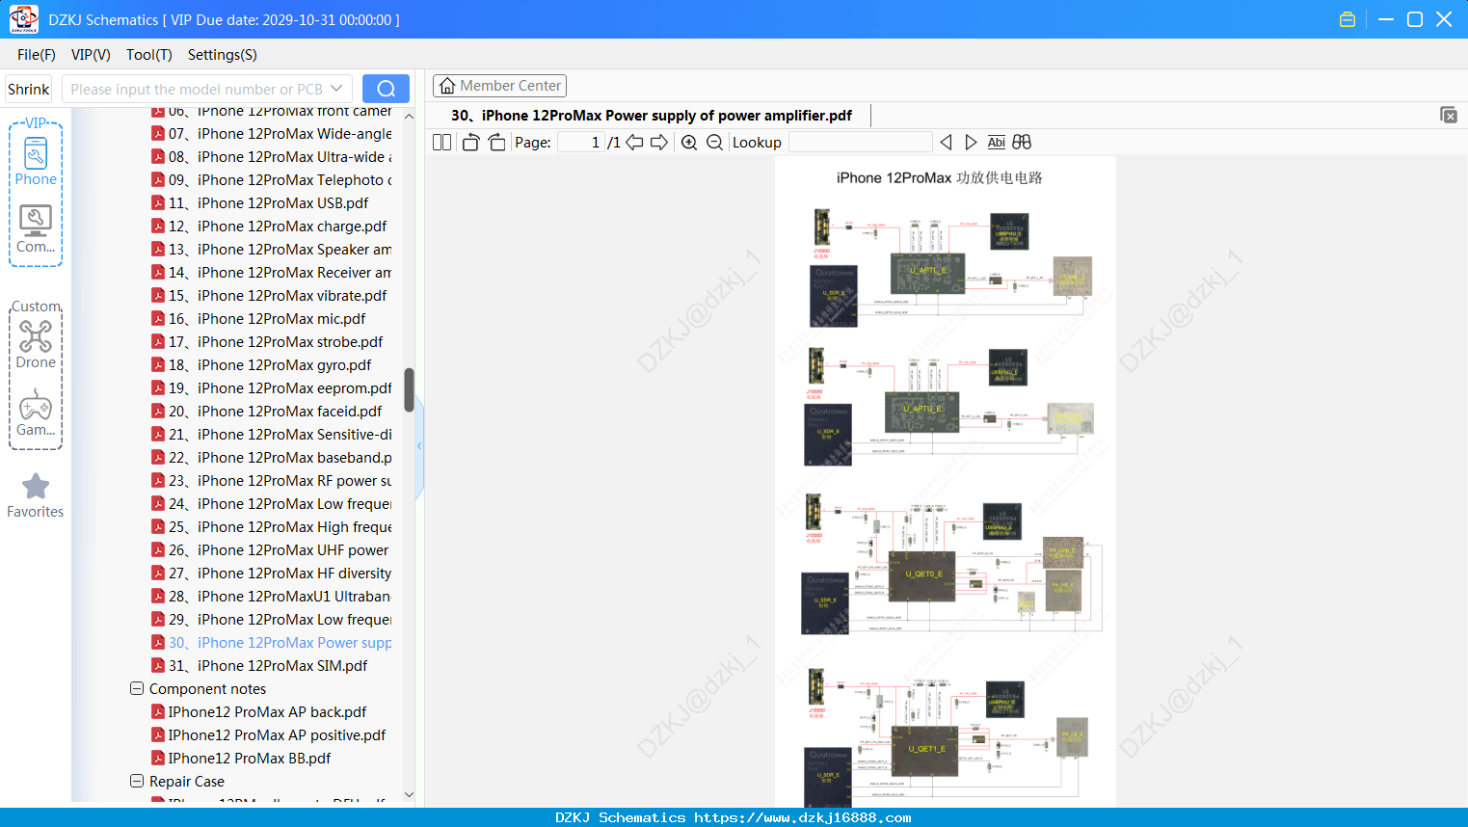Viewport: 1468px width, 827px height.
Task: Open the model number dropdown arrow
Action: 336,89
